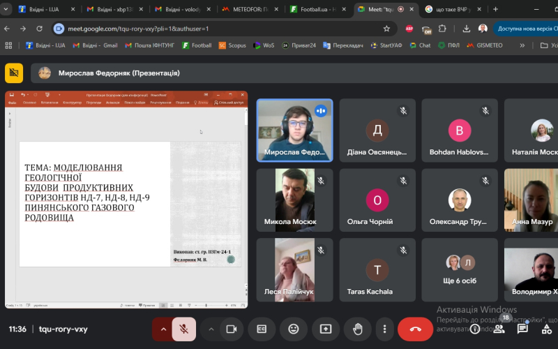Open Football bookmark

(197, 45)
